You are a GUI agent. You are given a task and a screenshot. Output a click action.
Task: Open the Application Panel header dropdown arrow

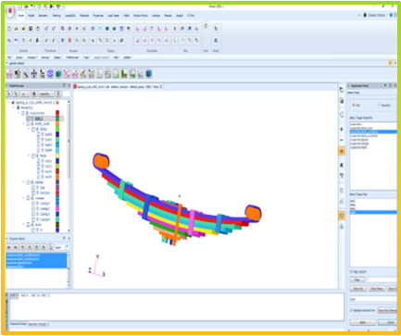click(385, 85)
